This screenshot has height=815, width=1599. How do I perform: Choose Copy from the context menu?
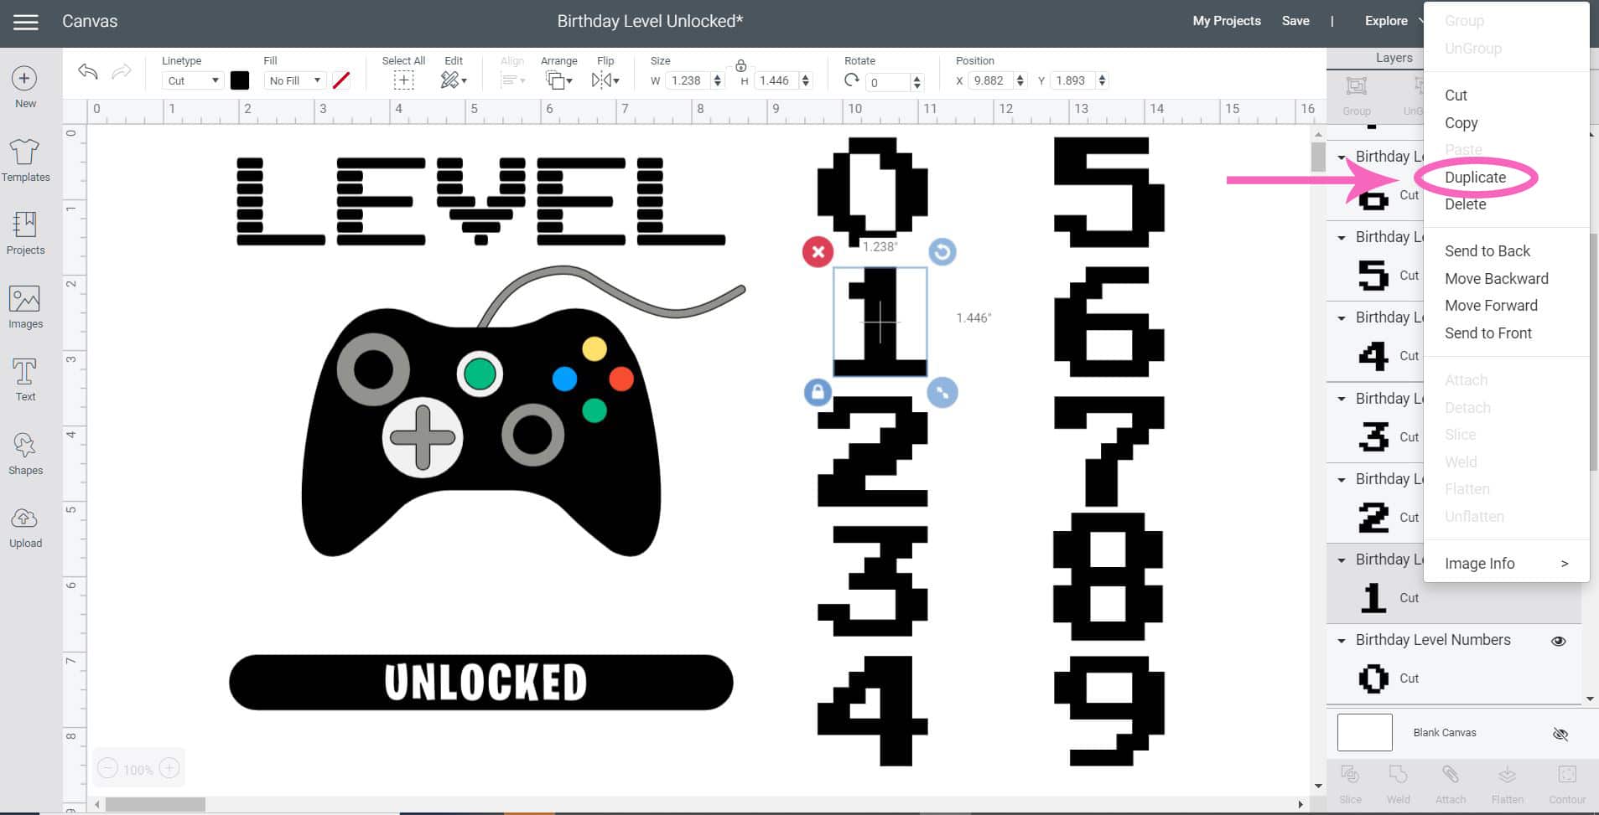coord(1461,123)
